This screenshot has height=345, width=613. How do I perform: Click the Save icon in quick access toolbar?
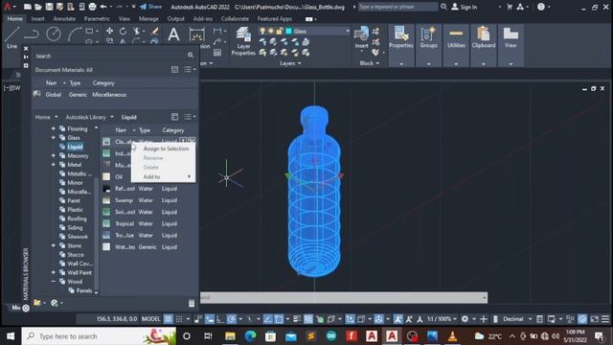point(49,7)
